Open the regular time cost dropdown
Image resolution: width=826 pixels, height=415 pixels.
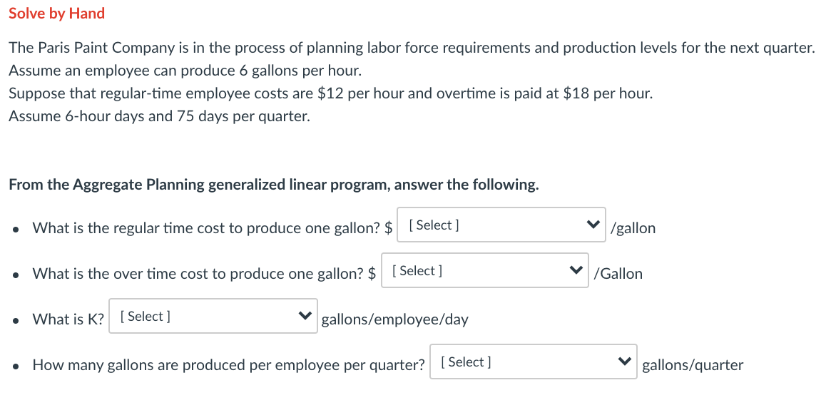(501, 225)
